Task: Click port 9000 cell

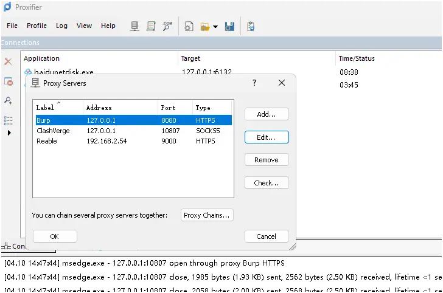Action: (x=169, y=141)
